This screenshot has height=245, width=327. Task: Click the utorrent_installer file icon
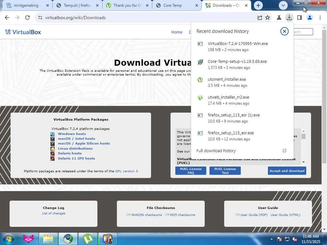pos(200,79)
